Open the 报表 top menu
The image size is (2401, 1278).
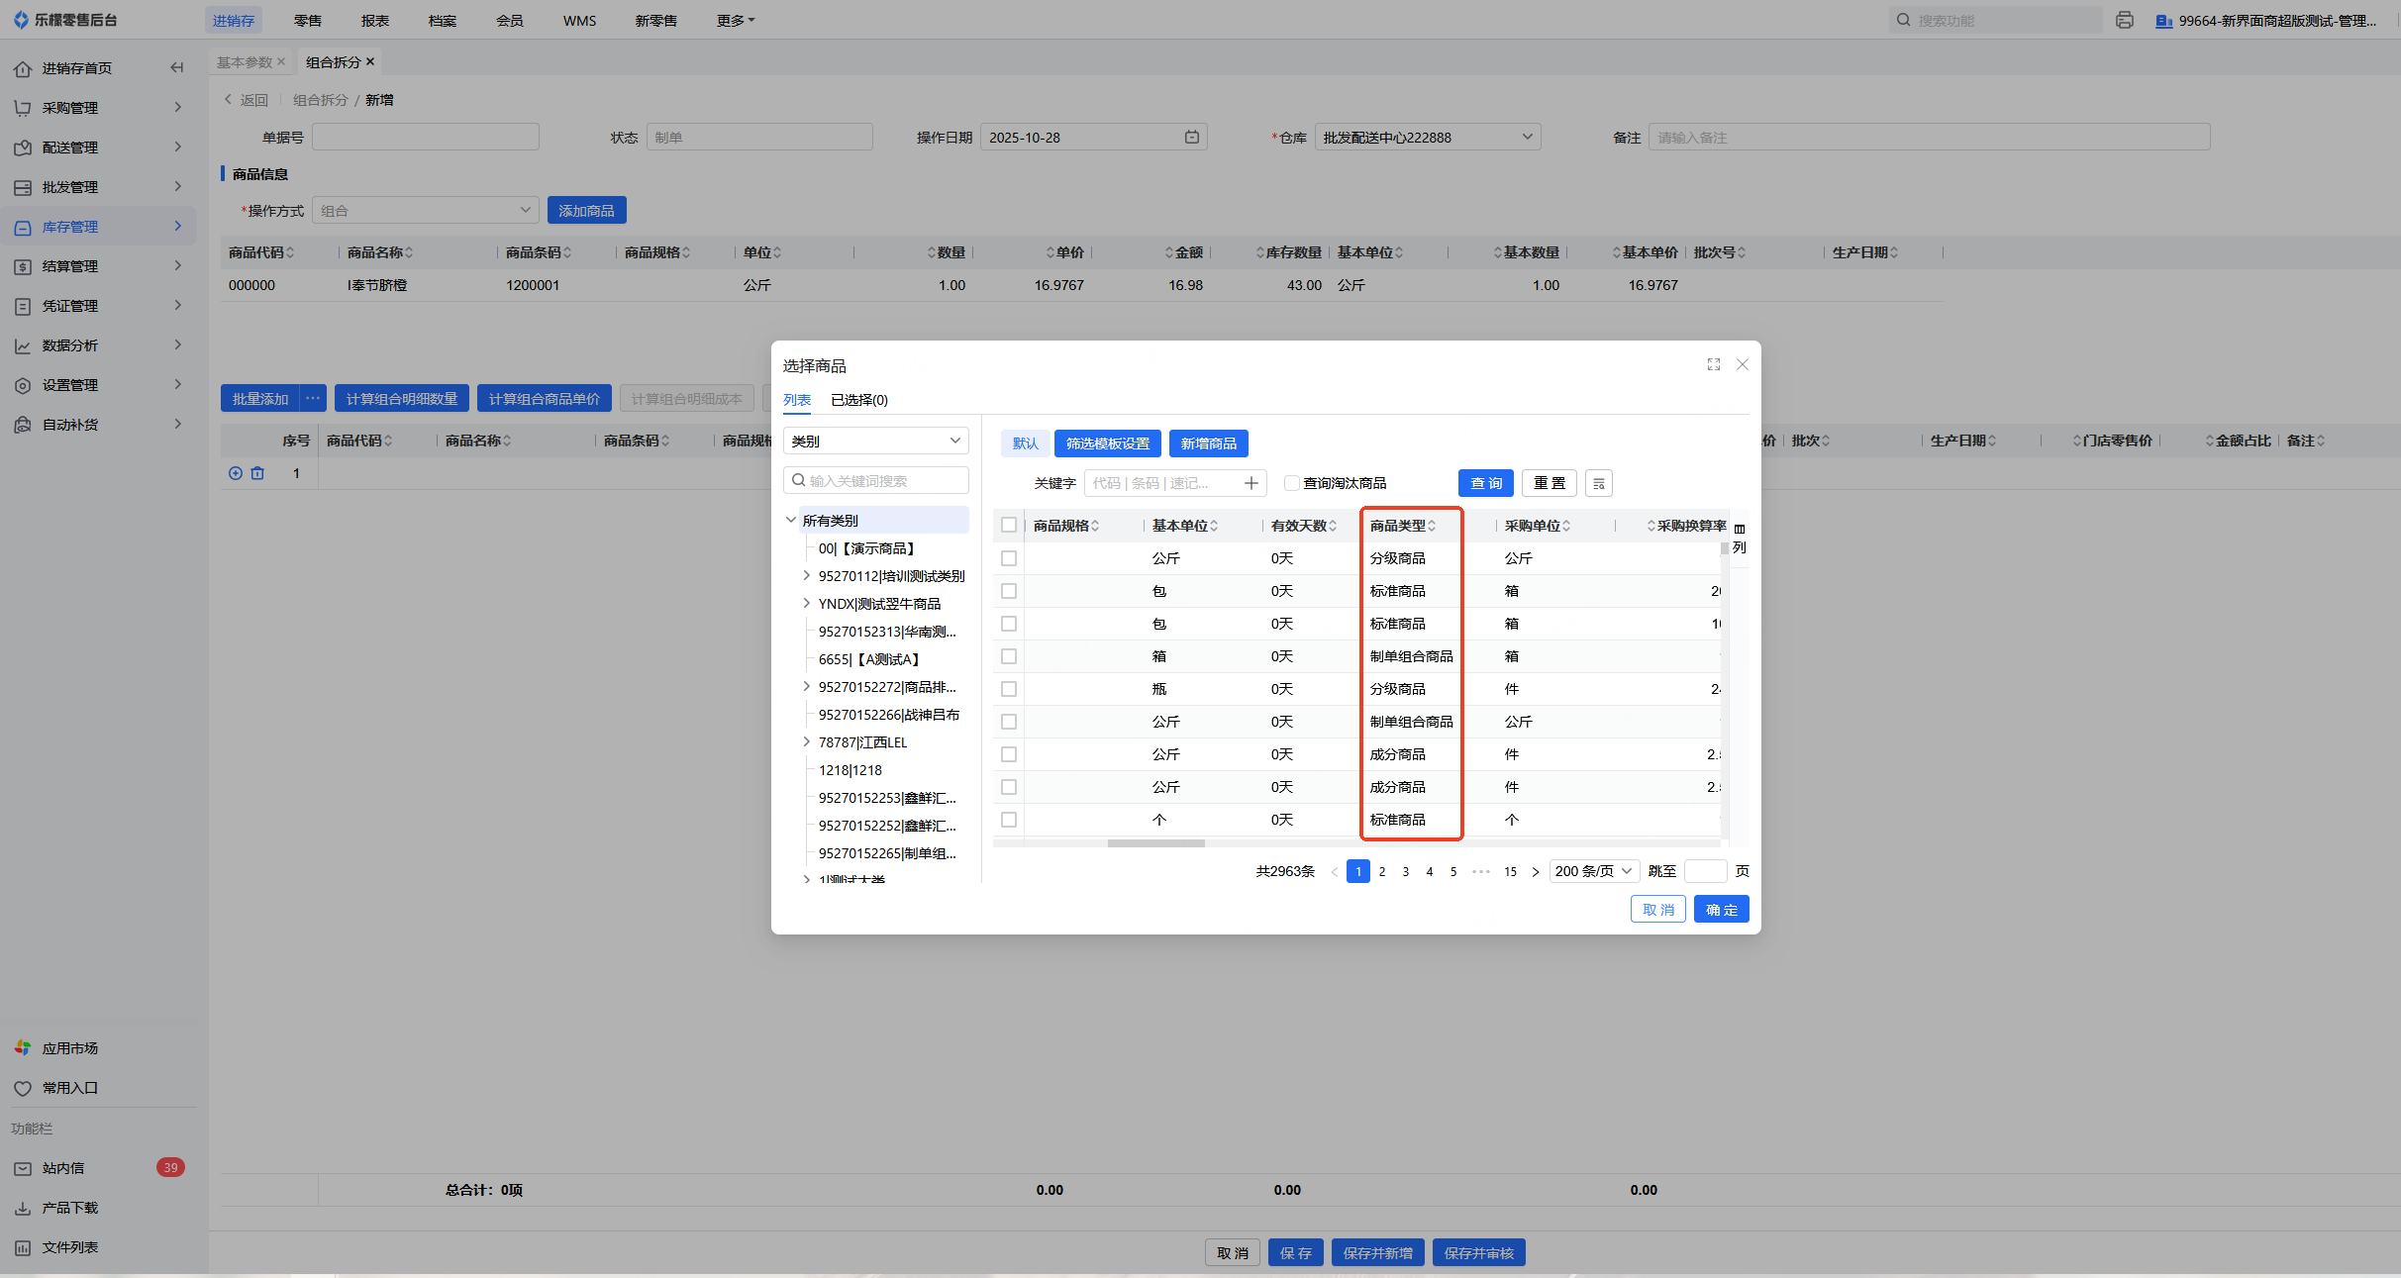click(374, 20)
